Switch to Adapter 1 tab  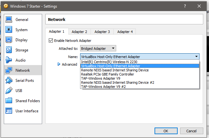(57, 31)
